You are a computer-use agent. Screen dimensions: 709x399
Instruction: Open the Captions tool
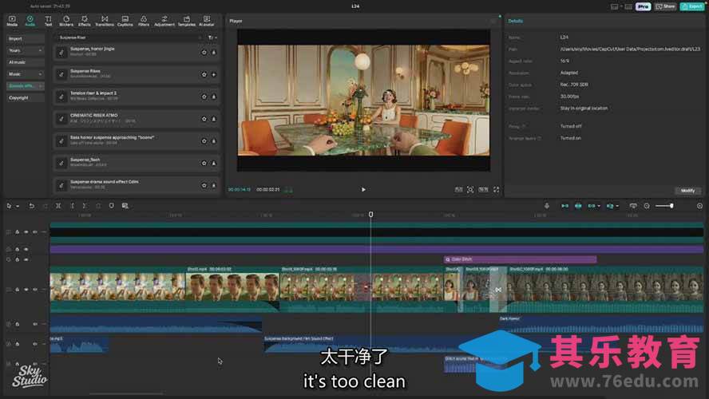tap(125, 20)
